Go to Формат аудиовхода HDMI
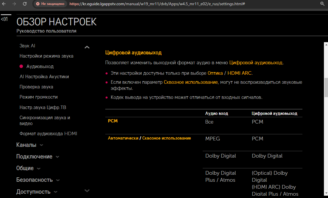 coord(48,134)
